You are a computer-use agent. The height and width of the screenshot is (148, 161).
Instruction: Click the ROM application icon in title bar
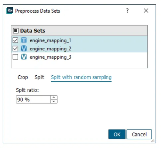(x=10, y=11)
